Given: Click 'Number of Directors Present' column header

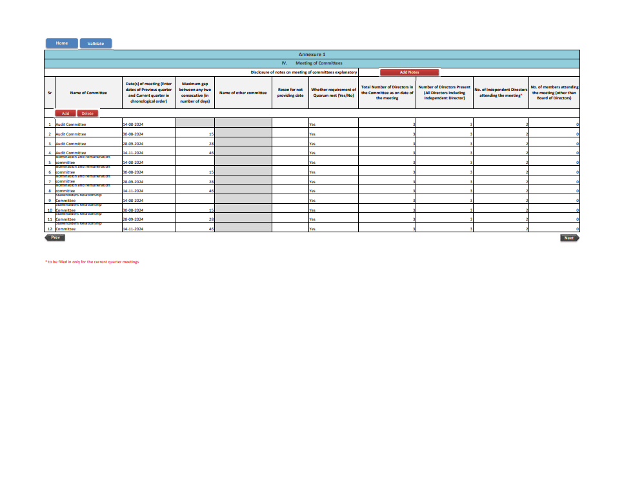Looking at the screenshot, I should (x=445, y=93).
